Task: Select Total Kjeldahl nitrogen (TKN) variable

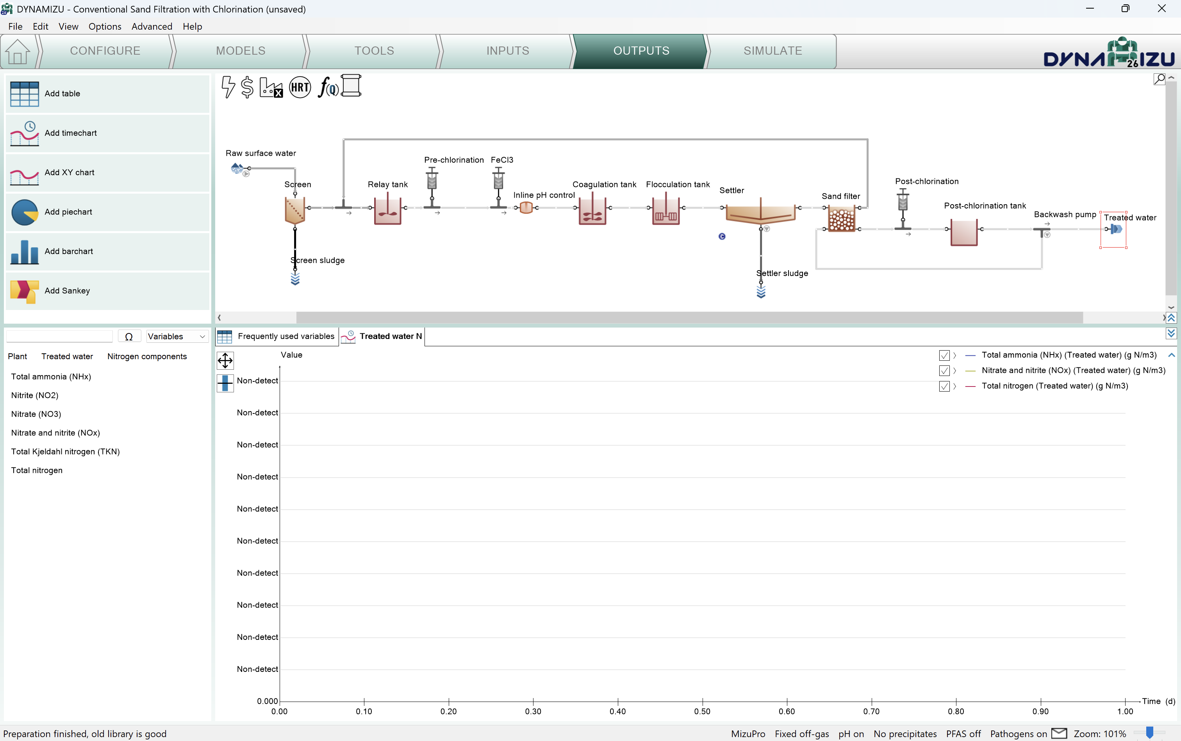Action: click(65, 451)
